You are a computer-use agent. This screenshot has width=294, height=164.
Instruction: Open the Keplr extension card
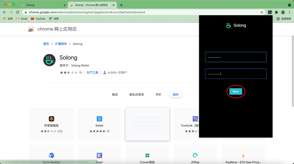coord(99,154)
